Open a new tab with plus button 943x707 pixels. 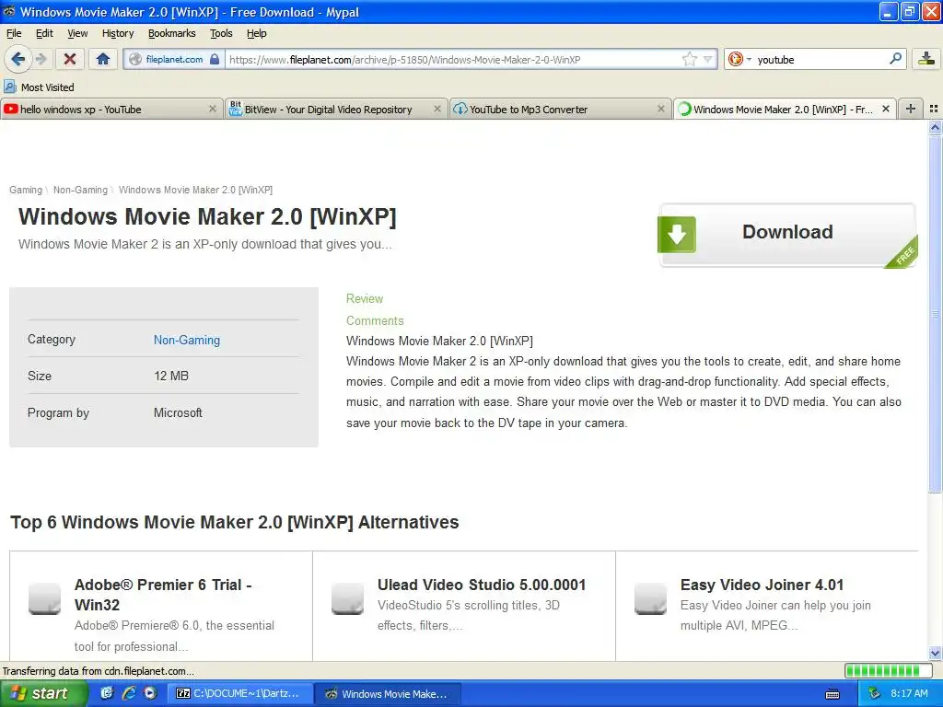911,109
